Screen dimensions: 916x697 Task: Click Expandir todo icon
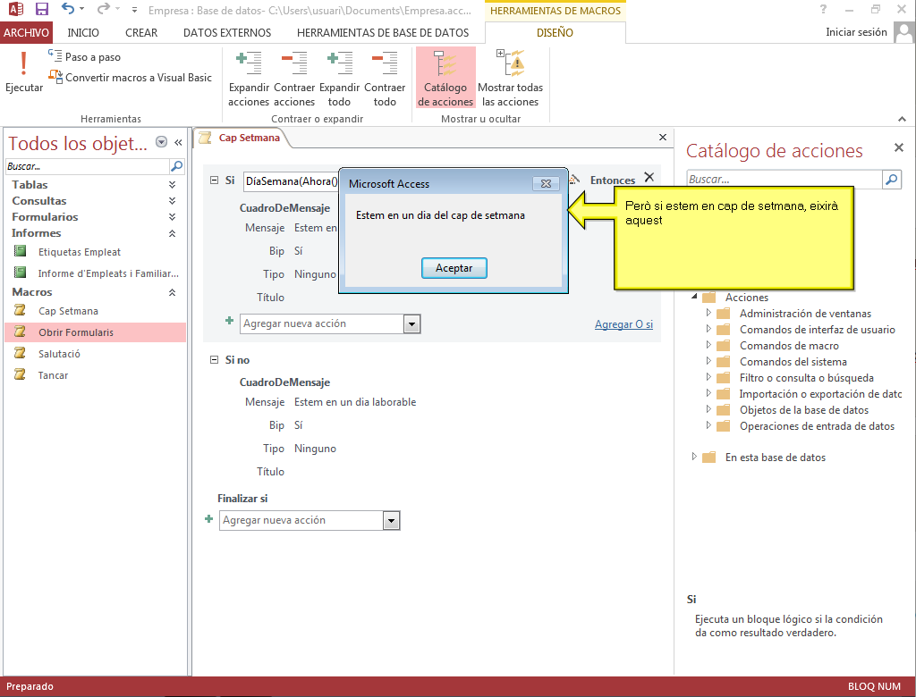(339, 79)
